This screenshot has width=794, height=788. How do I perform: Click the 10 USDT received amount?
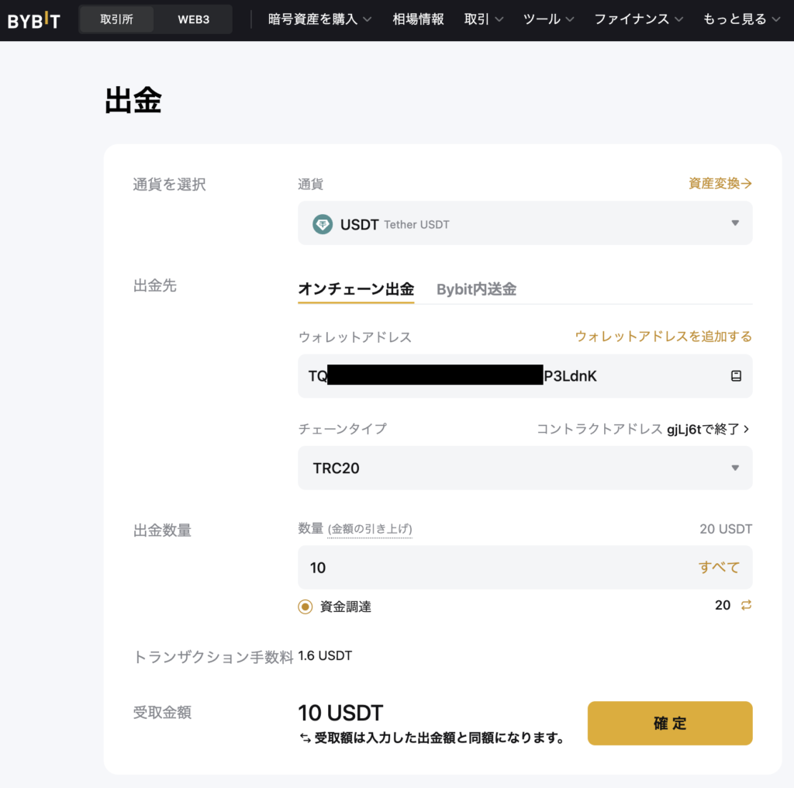click(341, 713)
